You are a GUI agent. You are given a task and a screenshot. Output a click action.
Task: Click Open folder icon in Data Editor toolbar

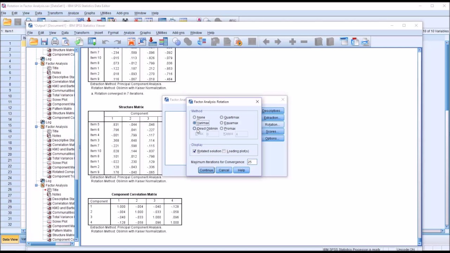click(7, 22)
